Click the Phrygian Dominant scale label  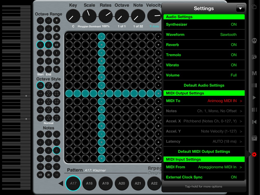click(x=89, y=26)
